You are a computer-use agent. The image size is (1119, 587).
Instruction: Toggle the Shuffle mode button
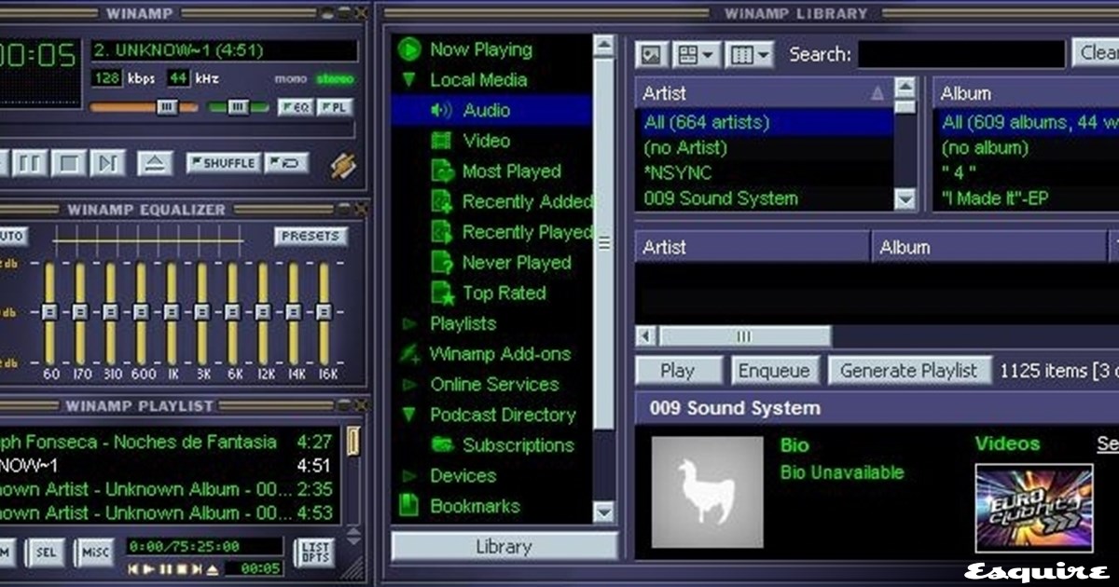pos(223,163)
